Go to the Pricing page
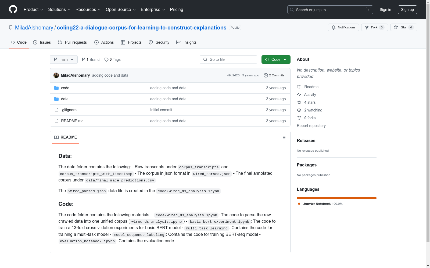The width and height of the screenshot is (430, 268). click(177, 10)
